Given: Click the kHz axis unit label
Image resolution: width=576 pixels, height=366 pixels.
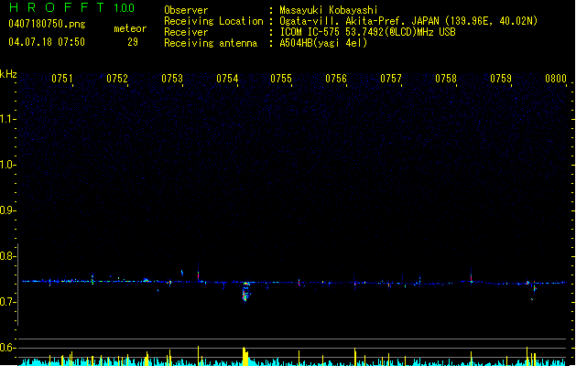Looking at the screenshot, I should pyautogui.click(x=8, y=74).
